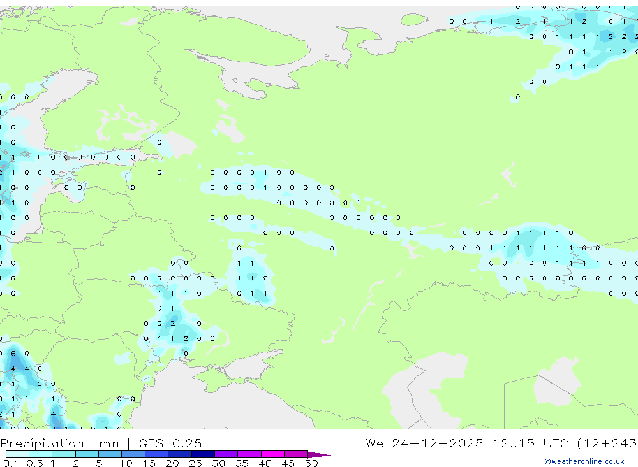638x467 pixels.
Task: Select the 2 to 5 mm legend swatch
Action: tap(87, 454)
